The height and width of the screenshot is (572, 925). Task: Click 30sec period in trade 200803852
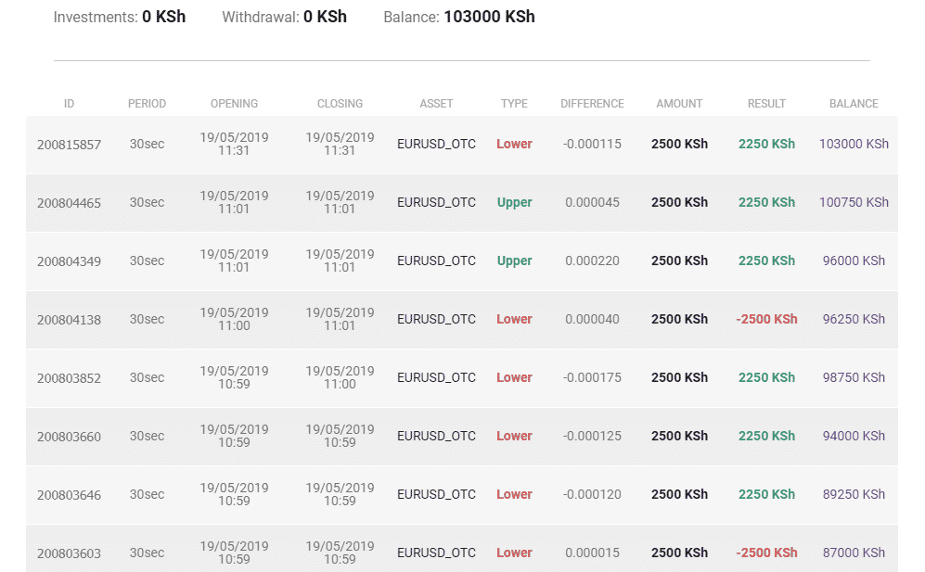[147, 377]
